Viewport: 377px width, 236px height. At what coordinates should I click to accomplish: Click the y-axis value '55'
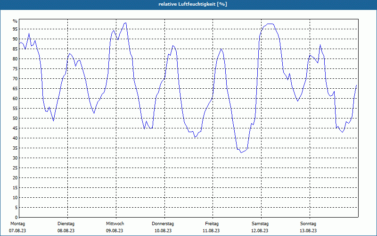coord(15,109)
